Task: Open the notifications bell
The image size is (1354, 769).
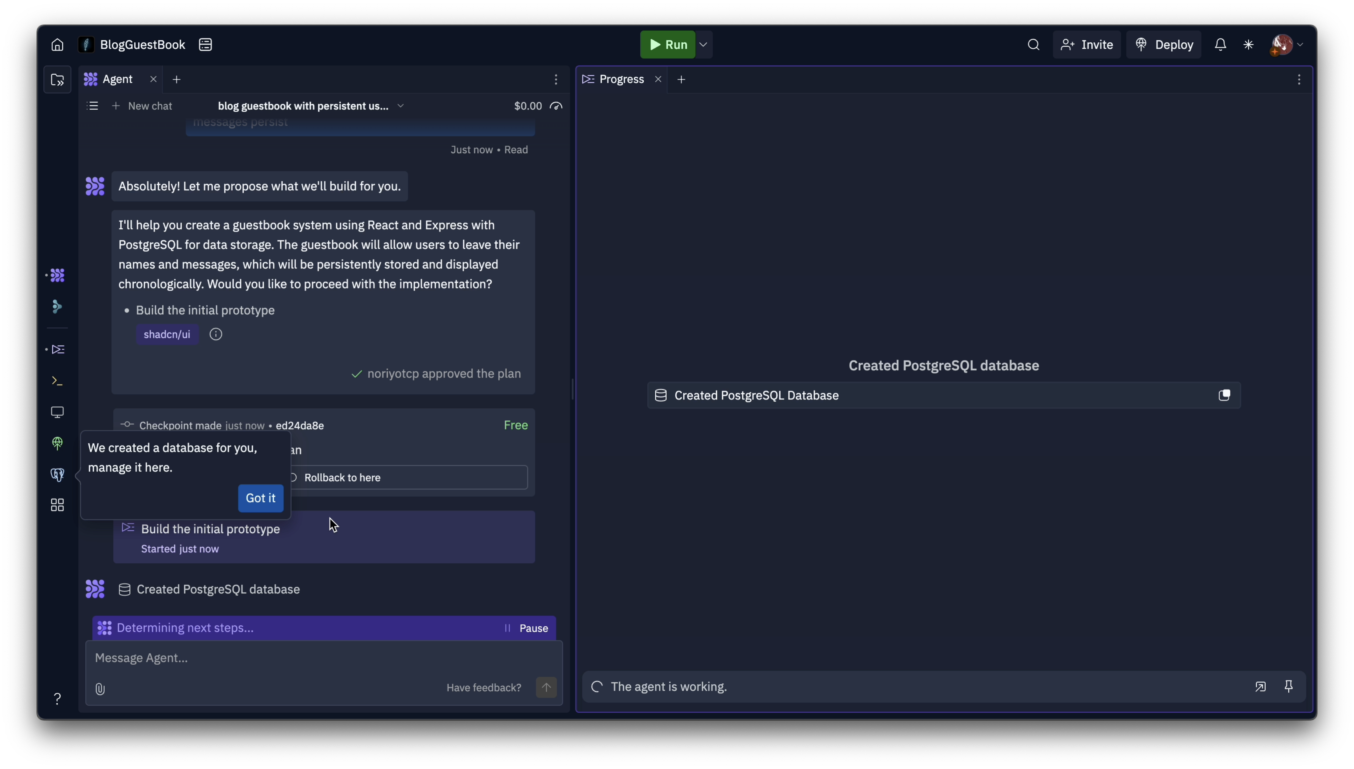Action: 1220,45
